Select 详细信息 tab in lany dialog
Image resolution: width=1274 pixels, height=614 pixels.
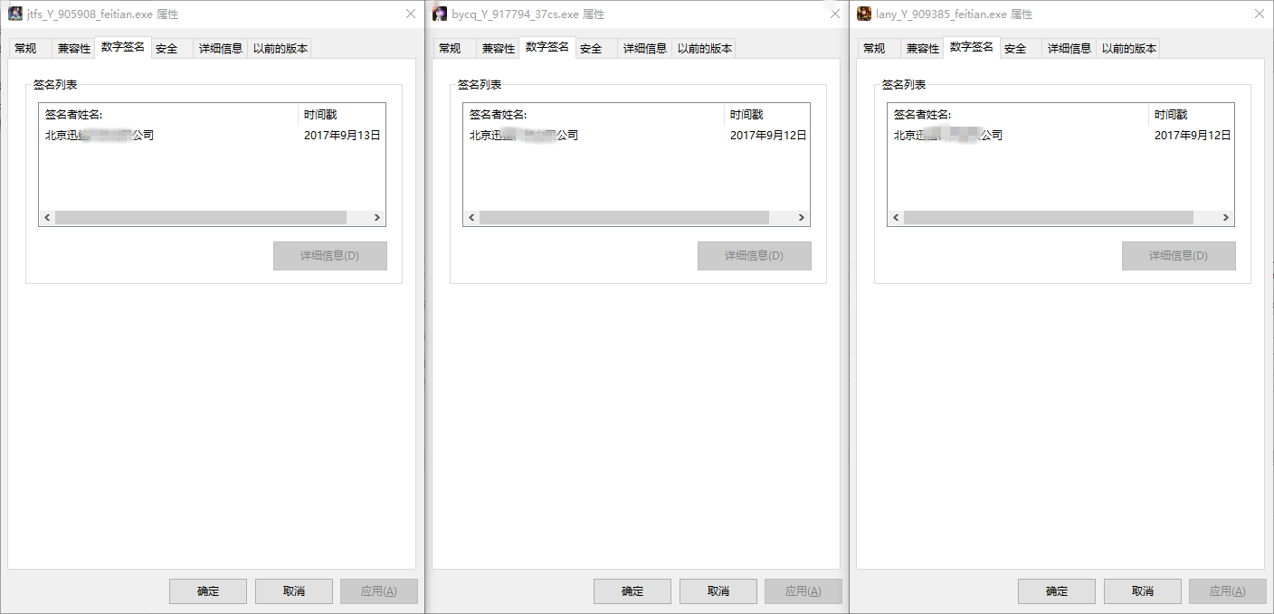click(1070, 48)
